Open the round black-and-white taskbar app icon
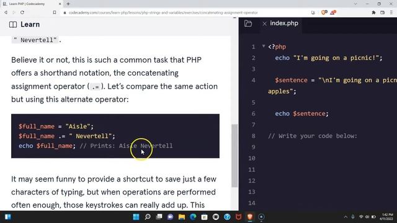 tap(216, 217)
